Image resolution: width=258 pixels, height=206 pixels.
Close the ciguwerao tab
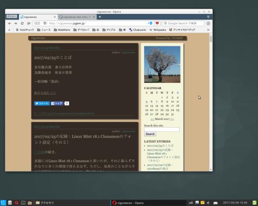coord(55,17)
